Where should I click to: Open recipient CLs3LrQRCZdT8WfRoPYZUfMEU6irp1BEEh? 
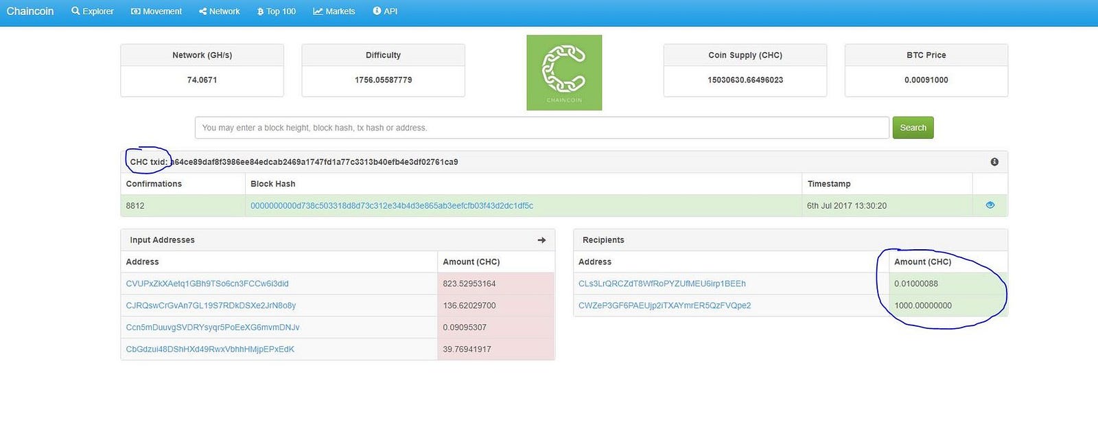click(x=662, y=284)
